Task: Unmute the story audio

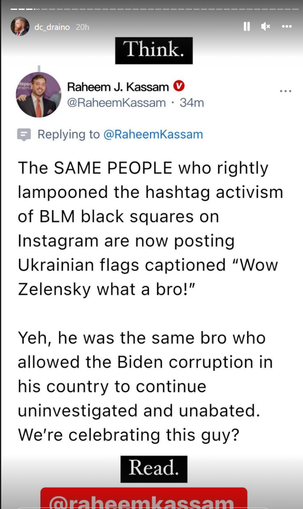Action: tap(266, 26)
